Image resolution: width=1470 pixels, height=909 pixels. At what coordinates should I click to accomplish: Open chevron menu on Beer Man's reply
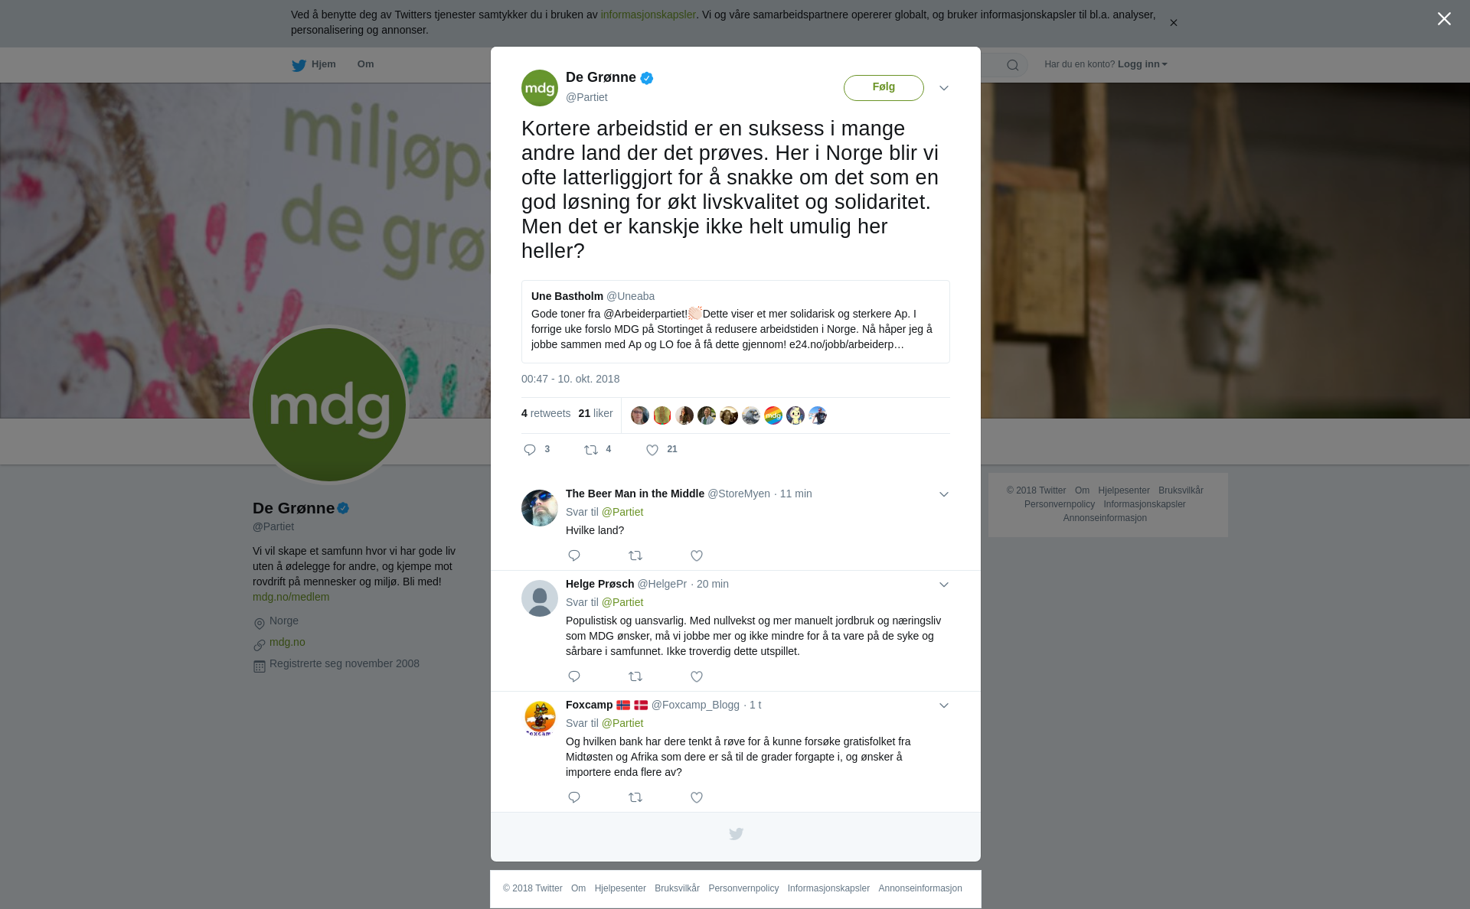(x=944, y=494)
